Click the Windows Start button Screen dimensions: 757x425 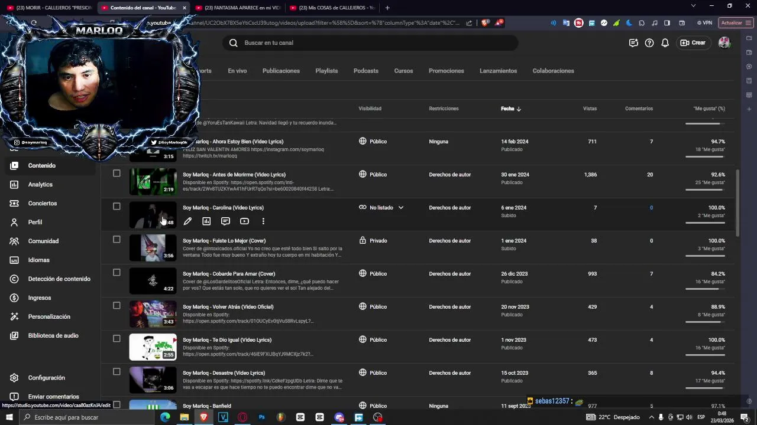click(9, 417)
